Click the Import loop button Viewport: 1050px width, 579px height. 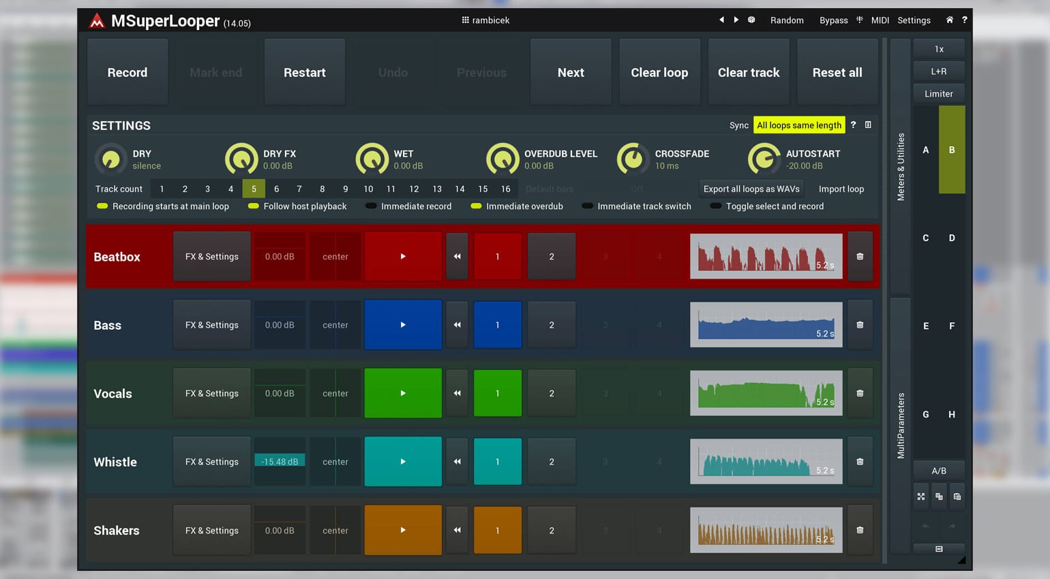tap(841, 189)
